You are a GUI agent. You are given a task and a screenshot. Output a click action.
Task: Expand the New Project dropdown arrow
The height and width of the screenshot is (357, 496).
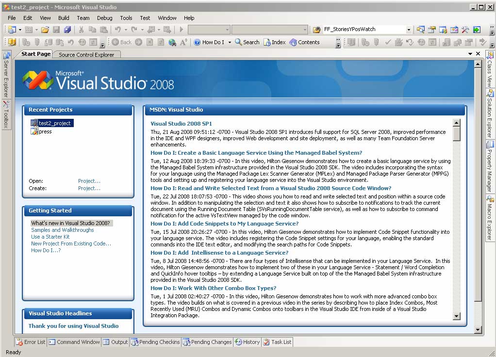[20, 30]
